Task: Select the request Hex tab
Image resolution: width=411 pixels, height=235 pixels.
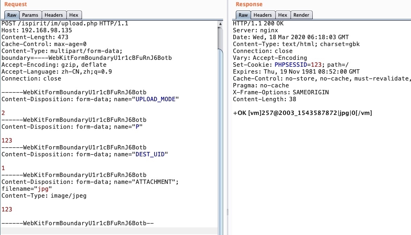Action: tap(74, 15)
